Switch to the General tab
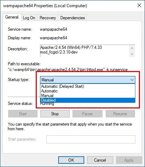 12,17
